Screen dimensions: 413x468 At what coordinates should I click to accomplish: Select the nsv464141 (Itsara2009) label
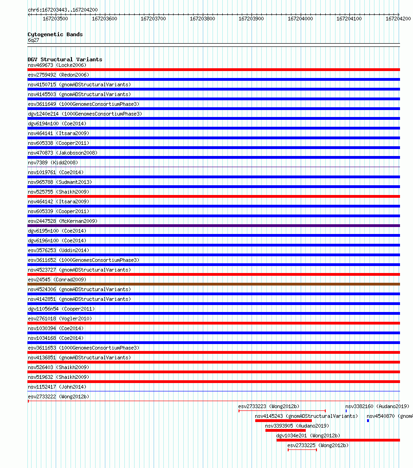click(58, 133)
